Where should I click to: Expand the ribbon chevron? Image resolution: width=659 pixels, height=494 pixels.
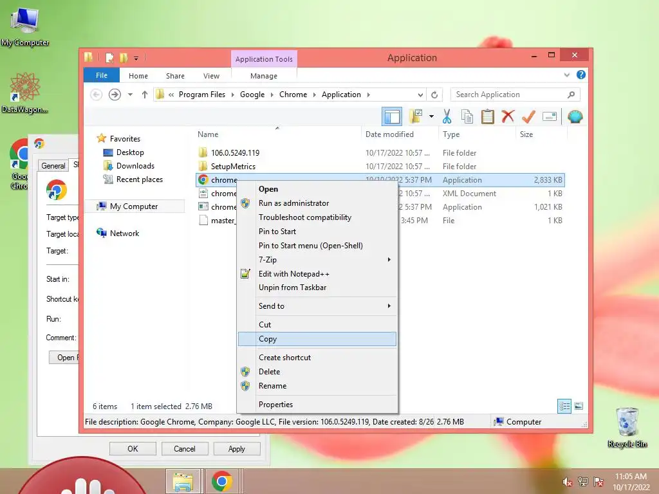(566, 75)
